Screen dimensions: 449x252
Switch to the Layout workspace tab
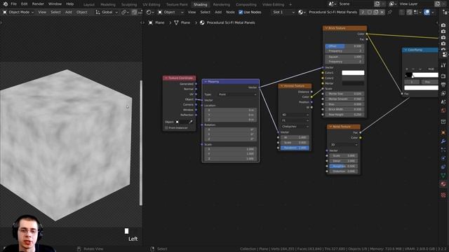click(x=89, y=5)
